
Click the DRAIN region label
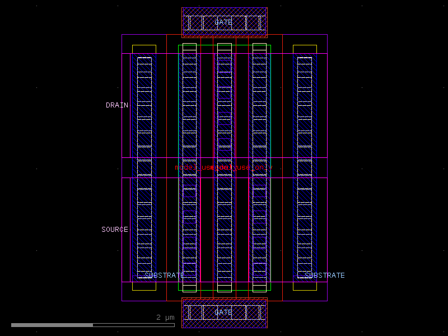point(117,105)
